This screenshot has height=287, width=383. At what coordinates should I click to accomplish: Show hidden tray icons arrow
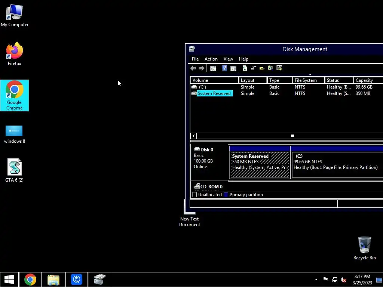316,280
